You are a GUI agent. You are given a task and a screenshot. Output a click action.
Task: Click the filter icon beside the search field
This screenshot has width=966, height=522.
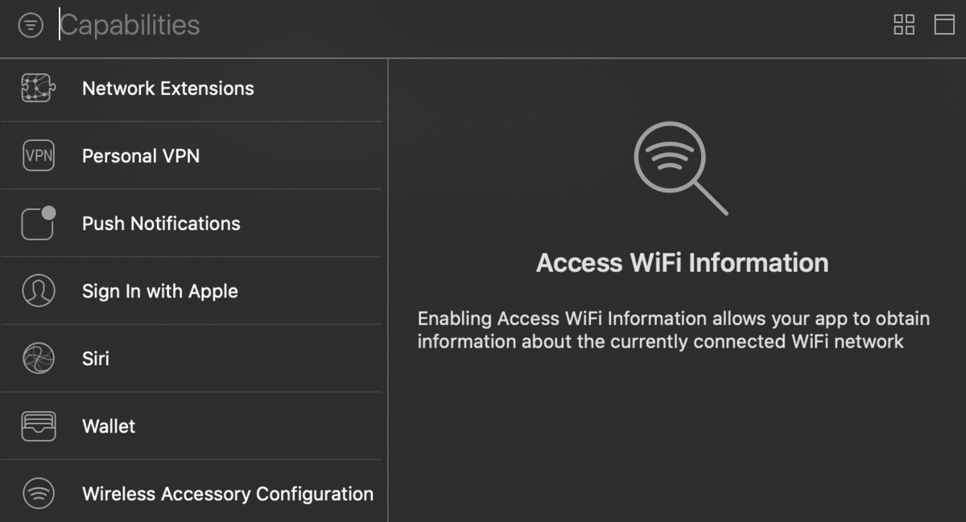(31, 26)
